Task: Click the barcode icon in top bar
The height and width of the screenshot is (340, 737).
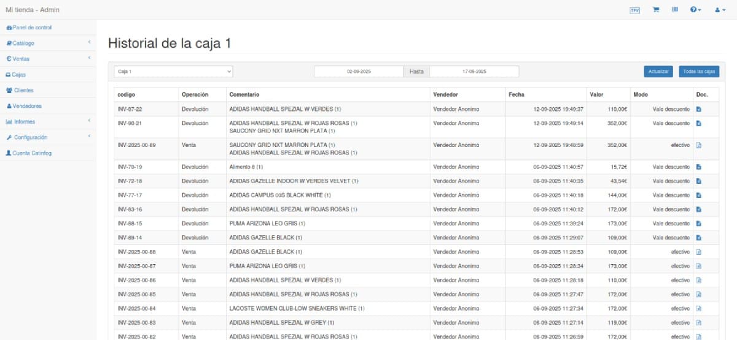Action: point(674,10)
